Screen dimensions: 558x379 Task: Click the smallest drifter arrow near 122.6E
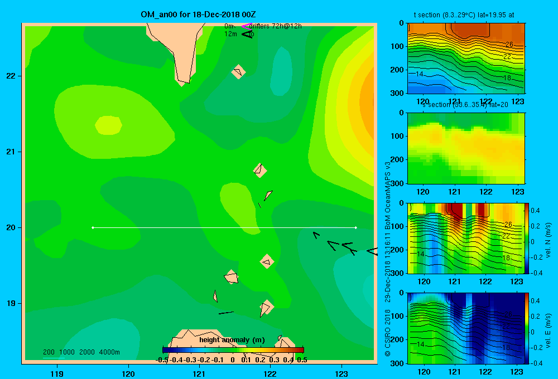316,235
